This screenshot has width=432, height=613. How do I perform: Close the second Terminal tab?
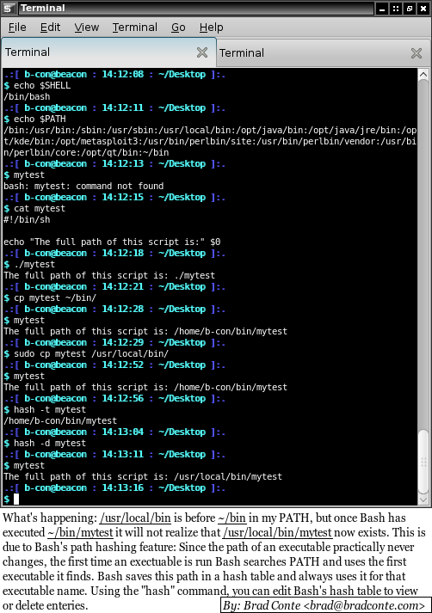[x=417, y=53]
